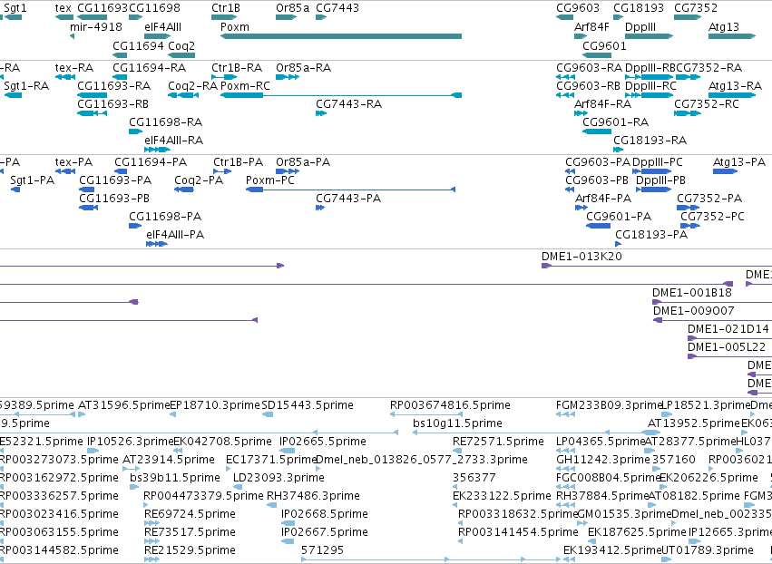Click the 357160 feature label
Screen dimensions: 772x564
coord(674,460)
